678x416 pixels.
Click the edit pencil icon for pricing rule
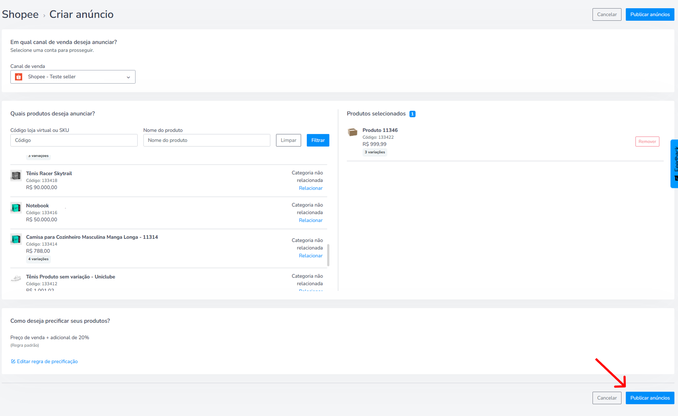(13, 361)
